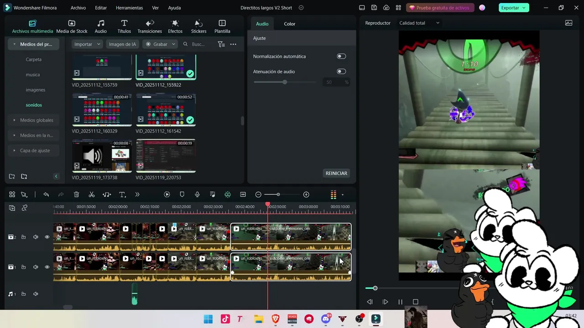Start voiceover with the microphone icon
The width and height of the screenshot is (584, 328).
coord(197,195)
